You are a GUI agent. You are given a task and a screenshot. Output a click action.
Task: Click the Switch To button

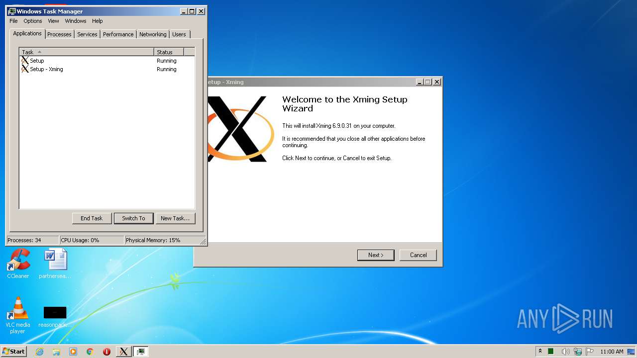(133, 218)
